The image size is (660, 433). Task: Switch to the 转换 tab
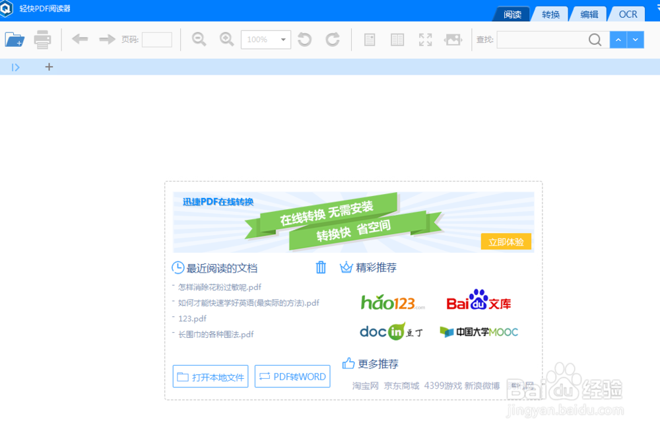pos(550,13)
